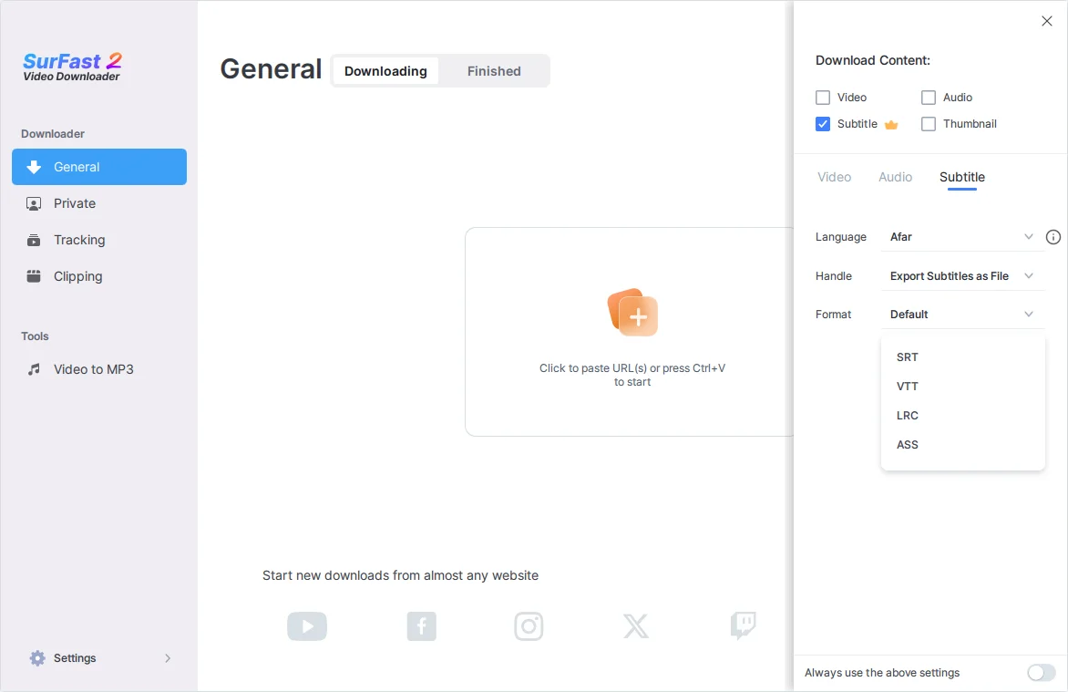Expand the Settings chevron arrow

168,658
